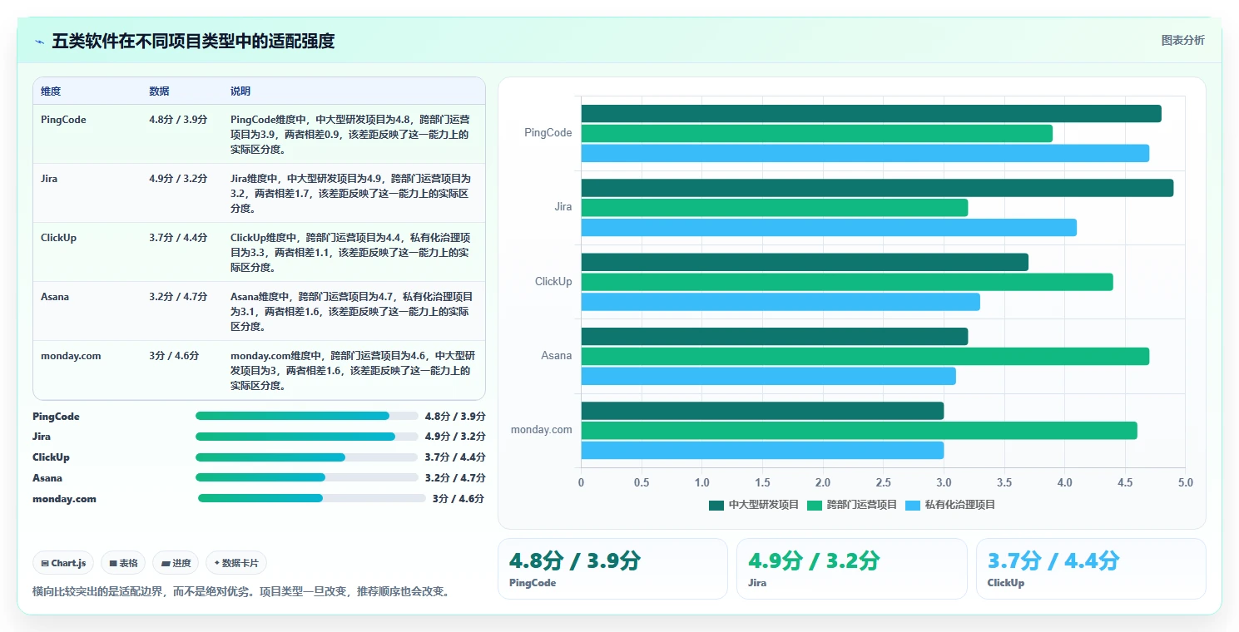Click the 说明 column header
1239x632 pixels.
click(240, 91)
